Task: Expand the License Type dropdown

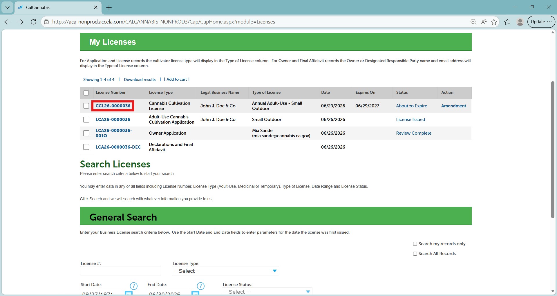Action: pos(225,271)
